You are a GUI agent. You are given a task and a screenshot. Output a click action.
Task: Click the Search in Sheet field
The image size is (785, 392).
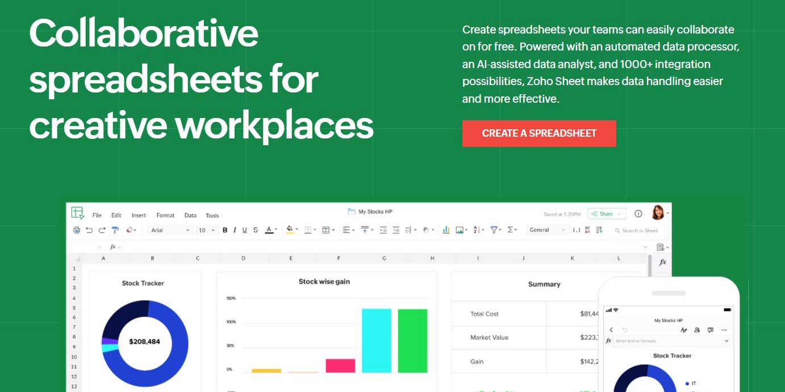[636, 231]
